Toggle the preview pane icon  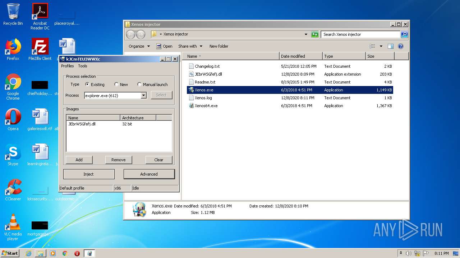pos(391,46)
